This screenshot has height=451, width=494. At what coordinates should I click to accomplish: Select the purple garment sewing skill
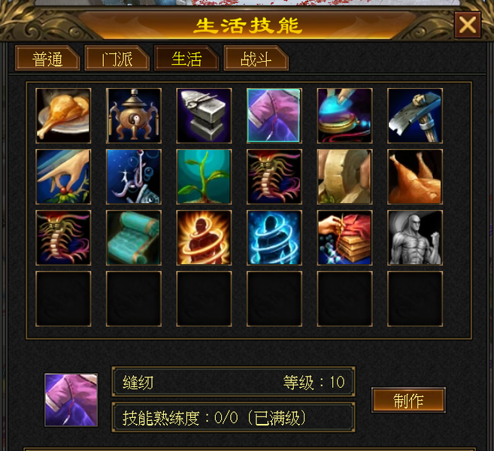click(x=274, y=116)
